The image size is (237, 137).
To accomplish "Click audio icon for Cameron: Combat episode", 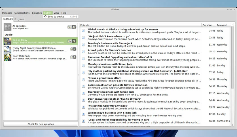I will pos(83,59).
